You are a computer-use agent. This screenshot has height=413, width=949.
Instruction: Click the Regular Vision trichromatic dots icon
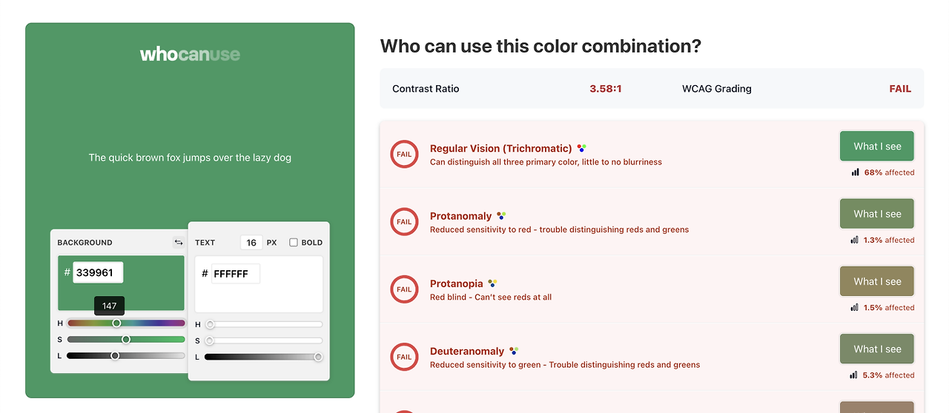(582, 148)
